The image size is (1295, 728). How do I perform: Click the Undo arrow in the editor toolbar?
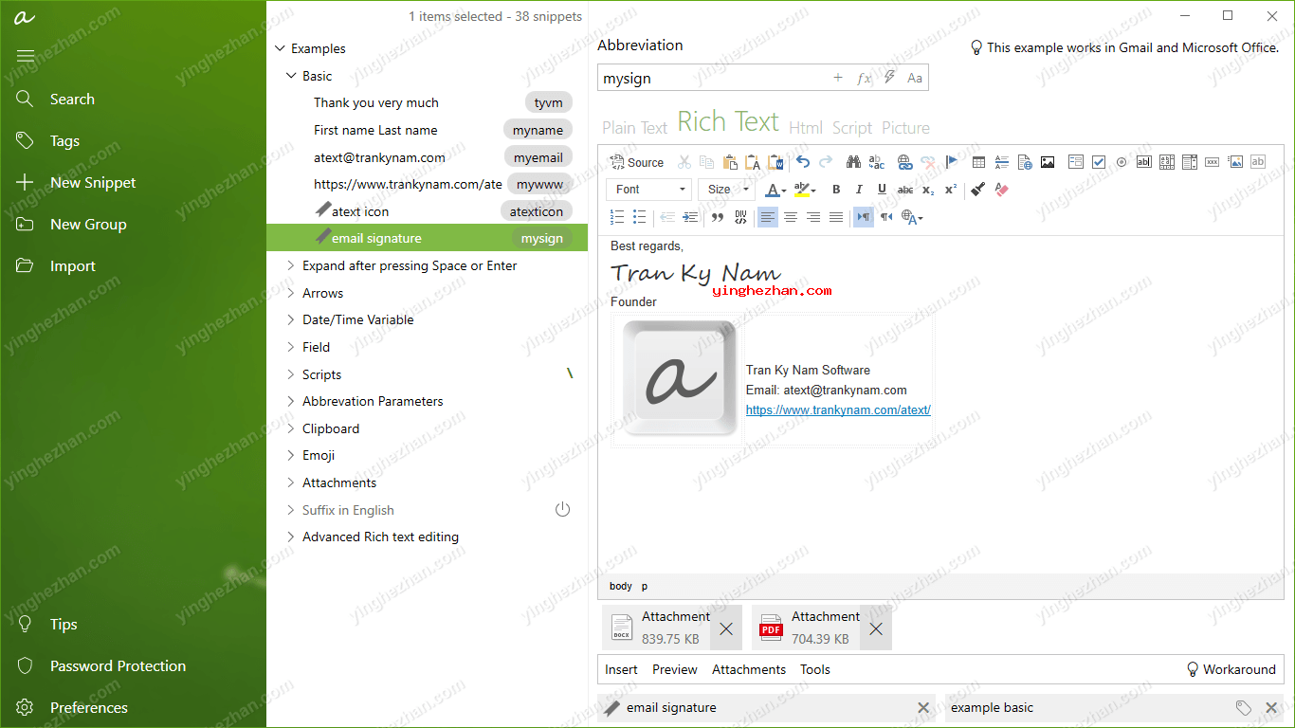[x=803, y=162]
